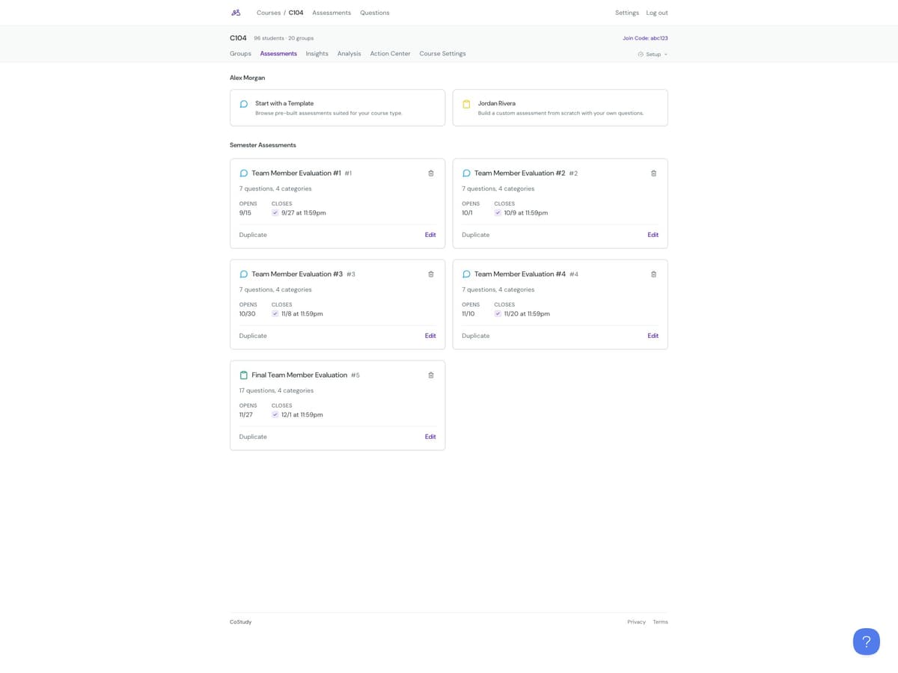Toggle the checkbox beside 9/27 close date
Image resolution: width=898 pixels, height=673 pixels.
click(x=275, y=212)
